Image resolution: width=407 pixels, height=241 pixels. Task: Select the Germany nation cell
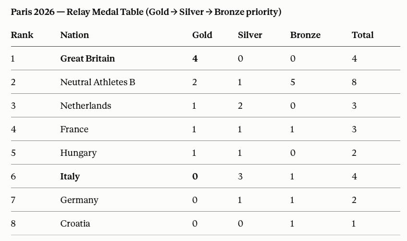coord(79,200)
